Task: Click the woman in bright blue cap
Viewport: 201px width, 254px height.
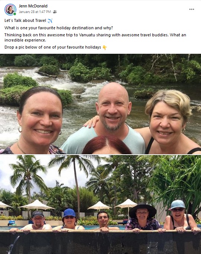Action: coord(69,220)
